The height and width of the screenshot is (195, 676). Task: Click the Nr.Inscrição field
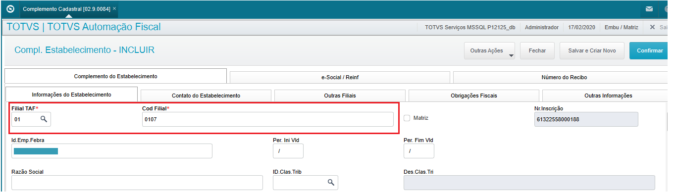click(586, 119)
